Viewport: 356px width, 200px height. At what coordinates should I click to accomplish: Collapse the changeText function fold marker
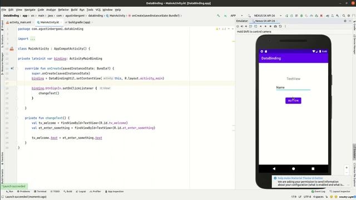click(16, 118)
